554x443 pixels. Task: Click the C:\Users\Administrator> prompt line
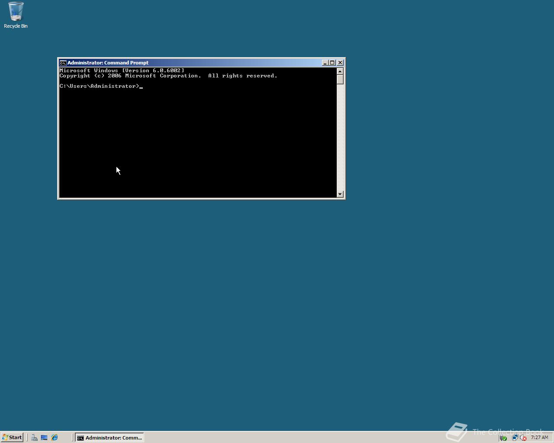101,86
